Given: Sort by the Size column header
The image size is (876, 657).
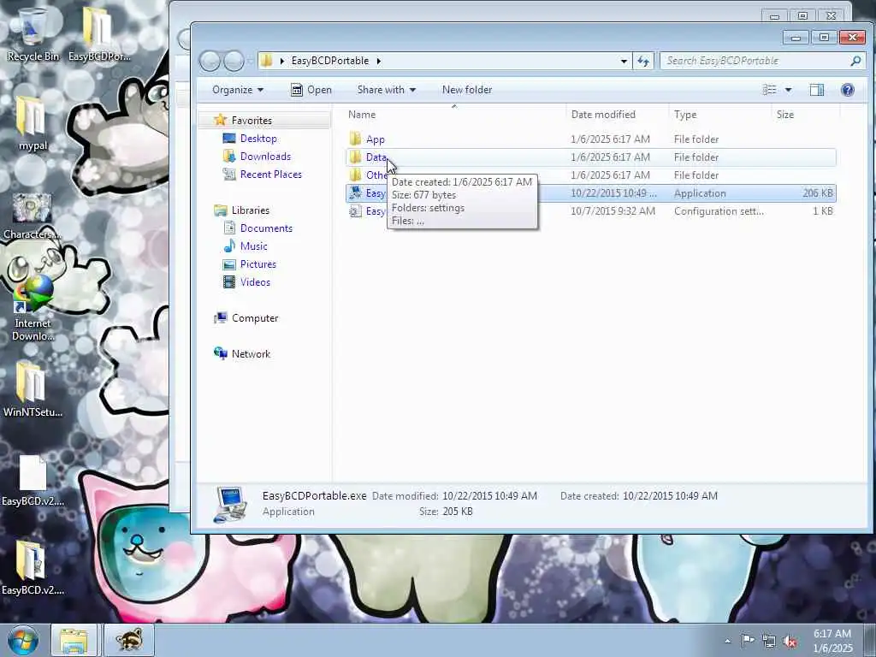Looking at the screenshot, I should (x=806, y=115).
